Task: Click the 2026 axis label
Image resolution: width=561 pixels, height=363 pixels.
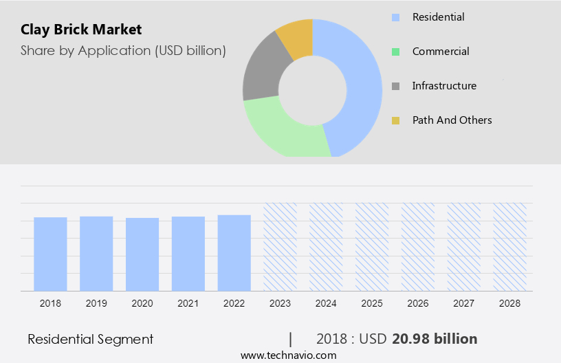Action: click(418, 303)
